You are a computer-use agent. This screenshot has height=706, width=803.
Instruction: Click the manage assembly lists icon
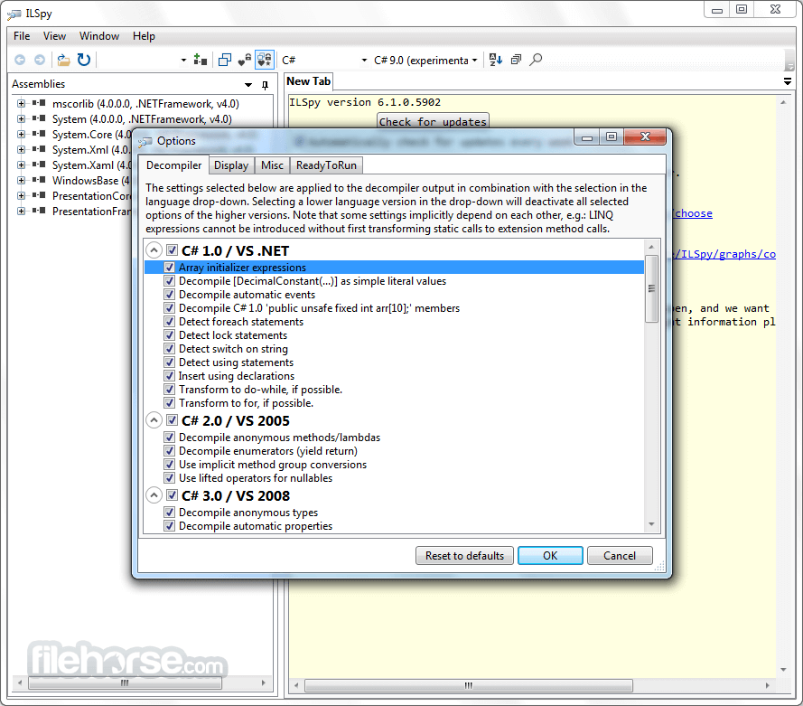(201, 60)
